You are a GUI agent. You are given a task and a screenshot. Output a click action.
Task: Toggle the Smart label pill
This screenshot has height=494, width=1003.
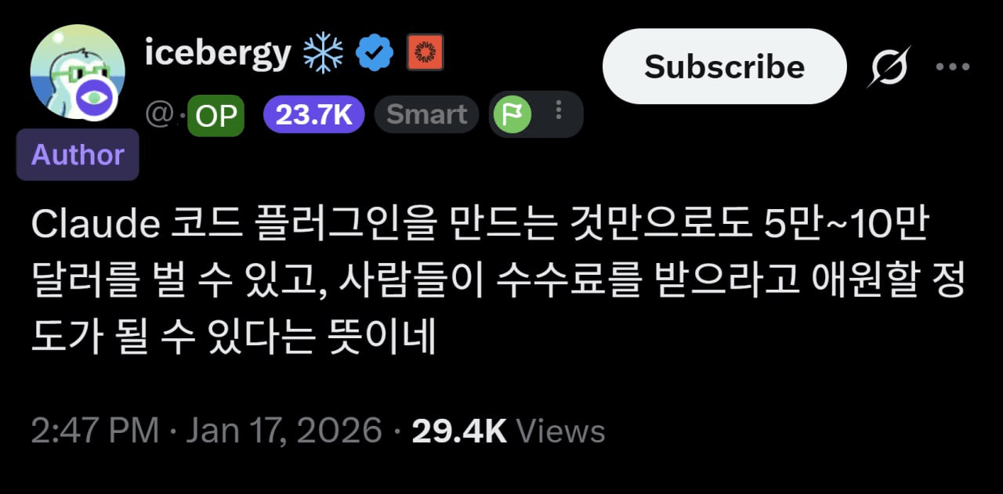click(x=426, y=115)
